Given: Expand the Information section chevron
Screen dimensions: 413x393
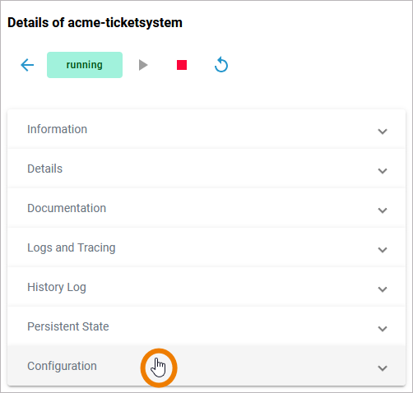Looking at the screenshot, I should [x=383, y=132].
